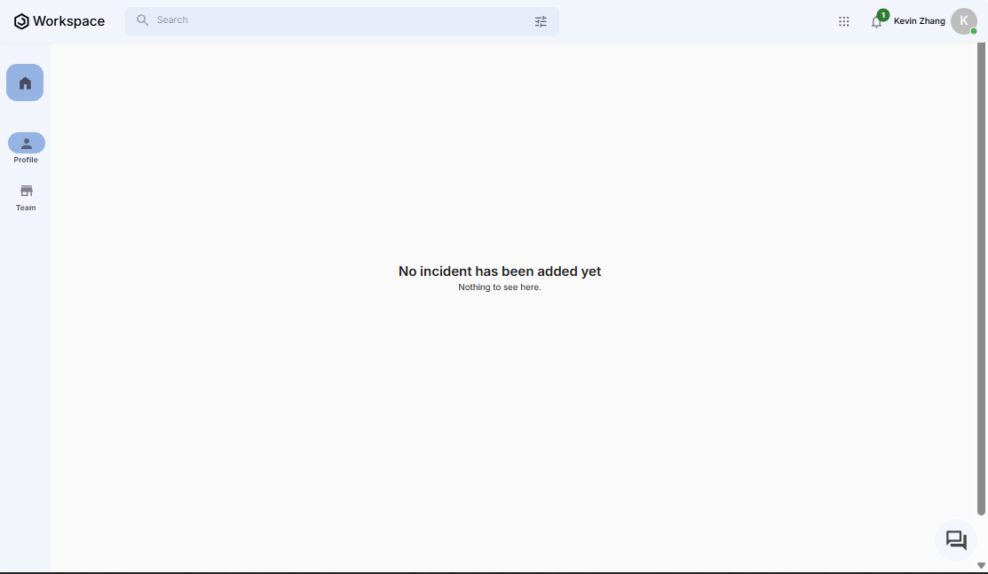Click the scroll down arrow
The height and width of the screenshot is (574, 988).
(x=981, y=566)
